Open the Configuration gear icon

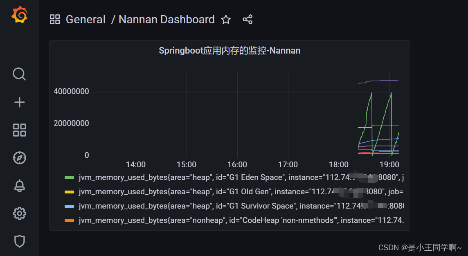point(19,213)
